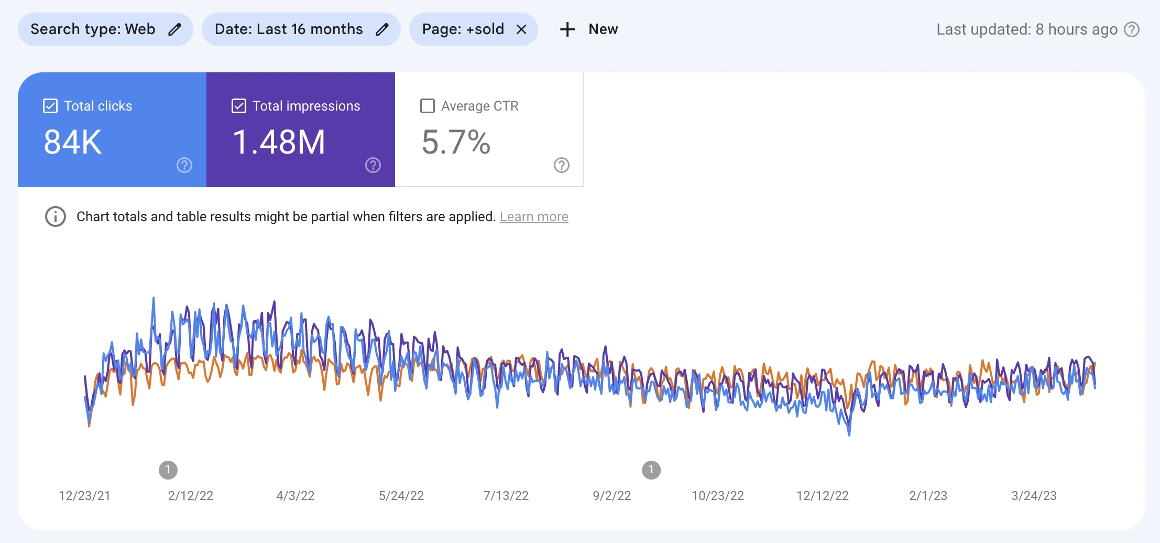Open help icon on Total impressions card
Screen dimensions: 1160x543
[x=373, y=165]
